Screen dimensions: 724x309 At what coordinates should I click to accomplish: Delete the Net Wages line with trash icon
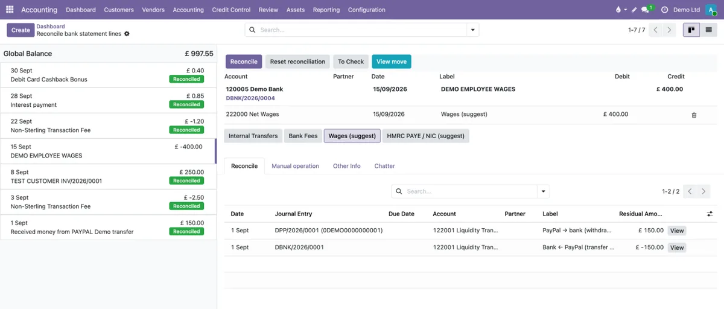click(694, 115)
